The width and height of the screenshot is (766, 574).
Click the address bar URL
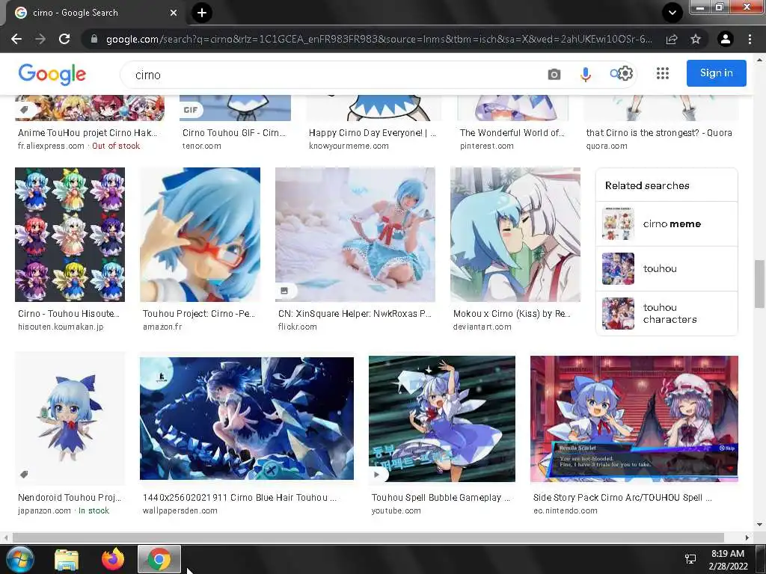click(379, 39)
